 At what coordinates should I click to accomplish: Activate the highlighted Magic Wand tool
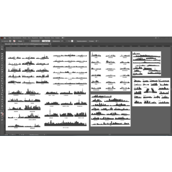[2, 51]
